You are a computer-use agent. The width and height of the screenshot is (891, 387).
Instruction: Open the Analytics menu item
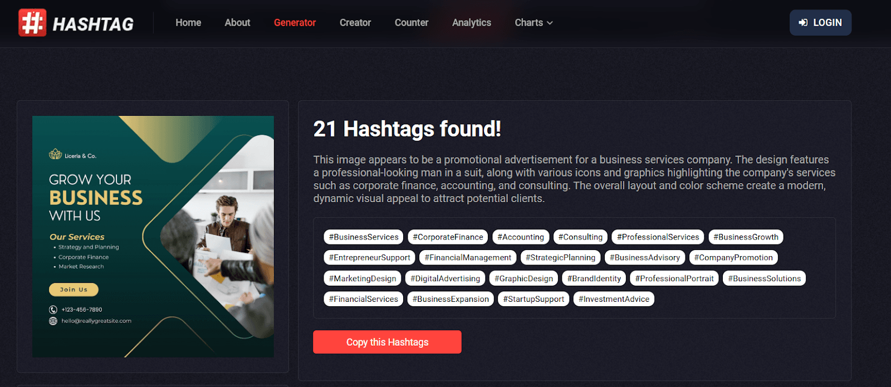point(472,23)
